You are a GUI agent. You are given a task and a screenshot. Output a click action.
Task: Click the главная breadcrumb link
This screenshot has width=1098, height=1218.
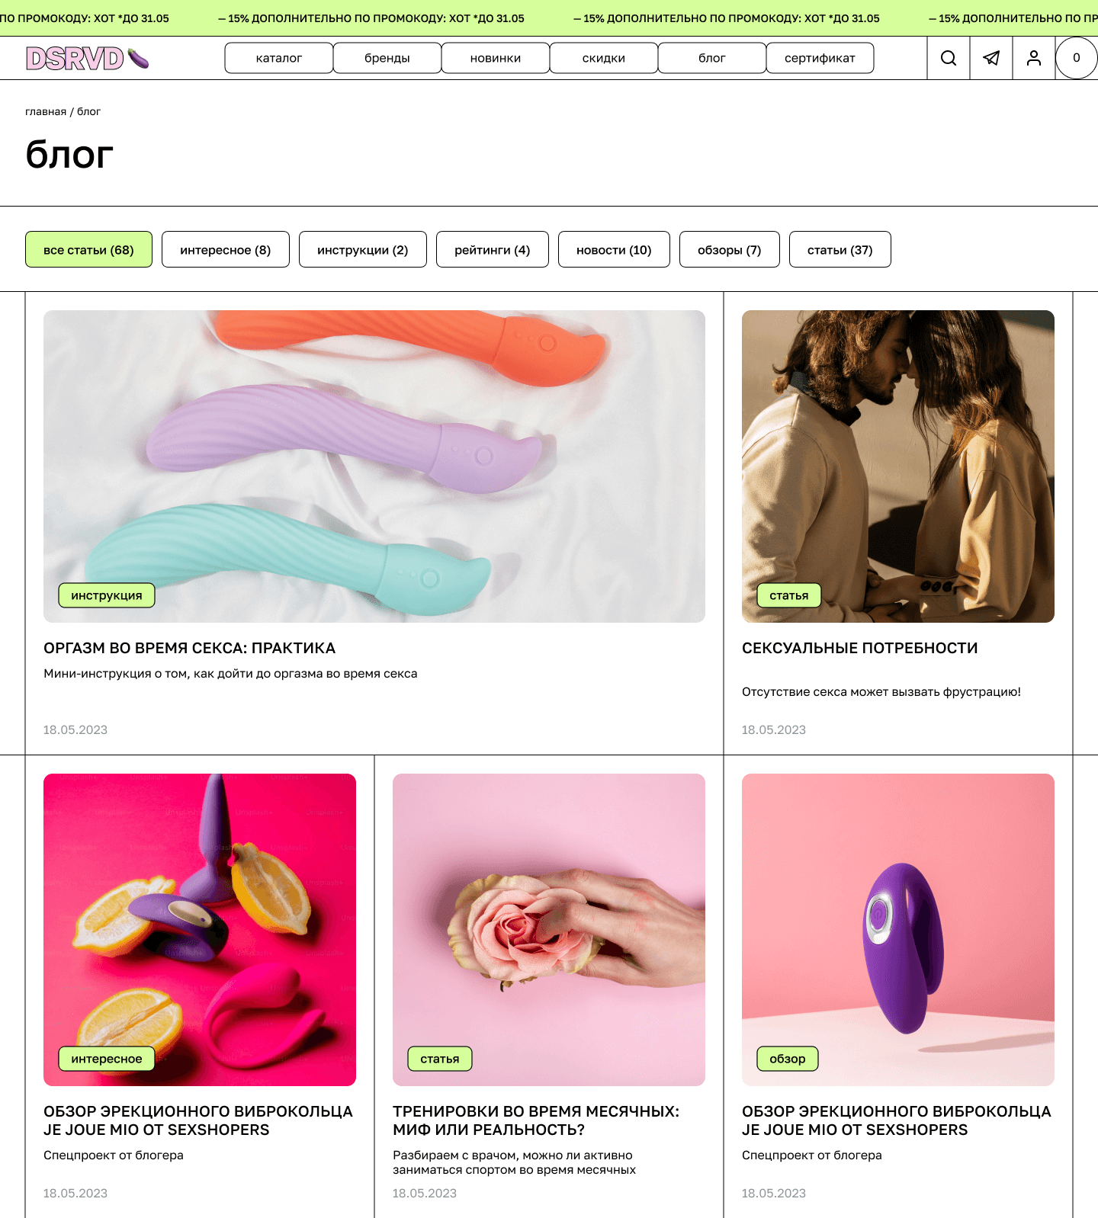coord(46,111)
